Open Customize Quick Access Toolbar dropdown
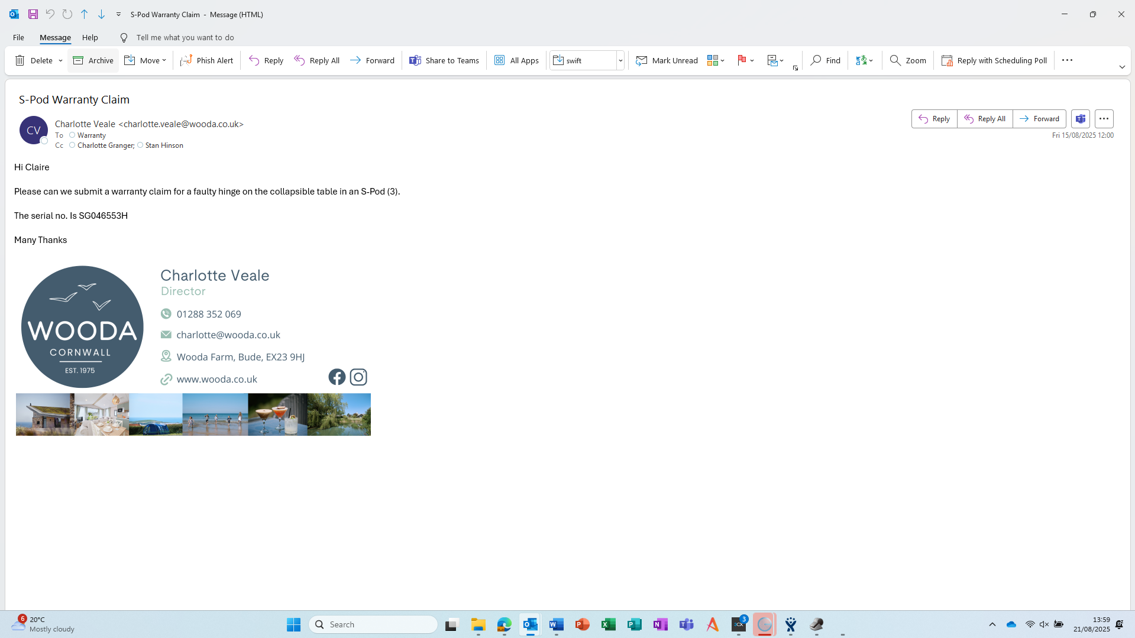Image resolution: width=1135 pixels, height=638 pixels. click(x=118, y=14)
